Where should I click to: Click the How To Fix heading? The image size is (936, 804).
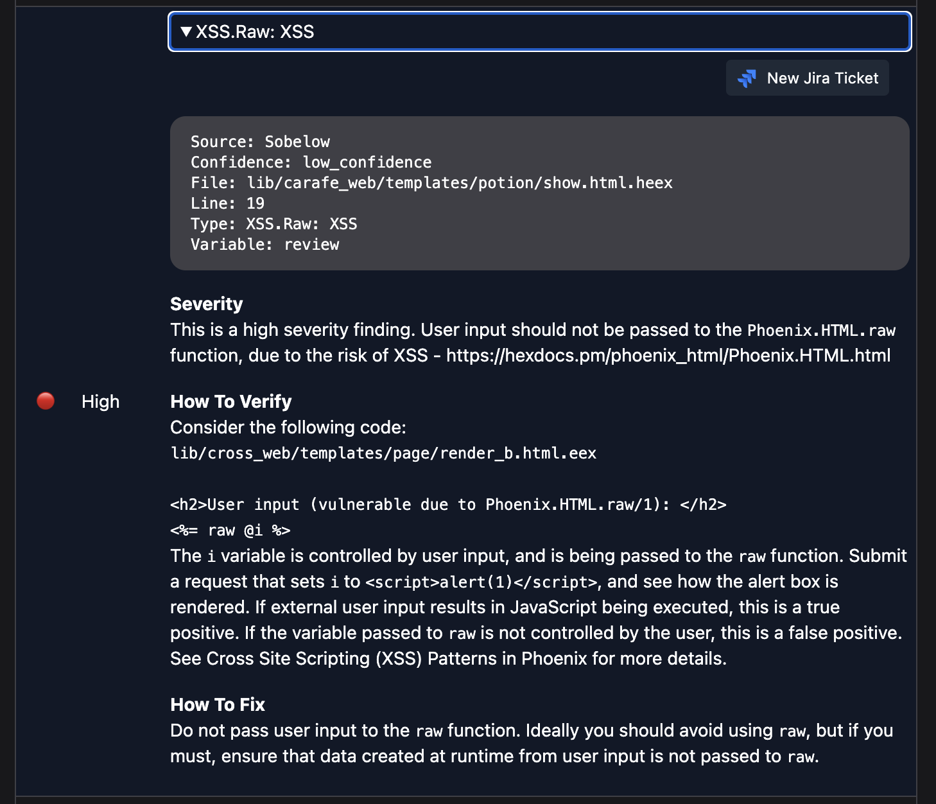click(218, 704)
